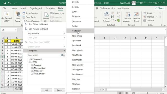Collapse the ribbon with the caret
The width and height of the screenshot is (167, 94).
point(165,25)
